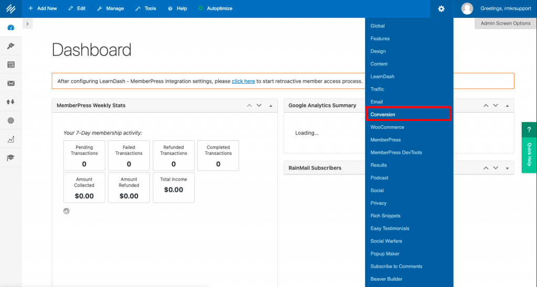Expand RainMail Subscribers panel with triangle toggle

pyautogui.click(x=507, y=168)
